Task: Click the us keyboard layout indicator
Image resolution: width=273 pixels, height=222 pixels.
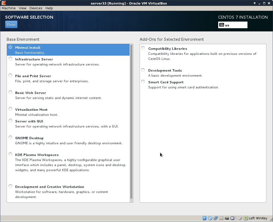Action: pyautogui.click(x=233, y=25)
